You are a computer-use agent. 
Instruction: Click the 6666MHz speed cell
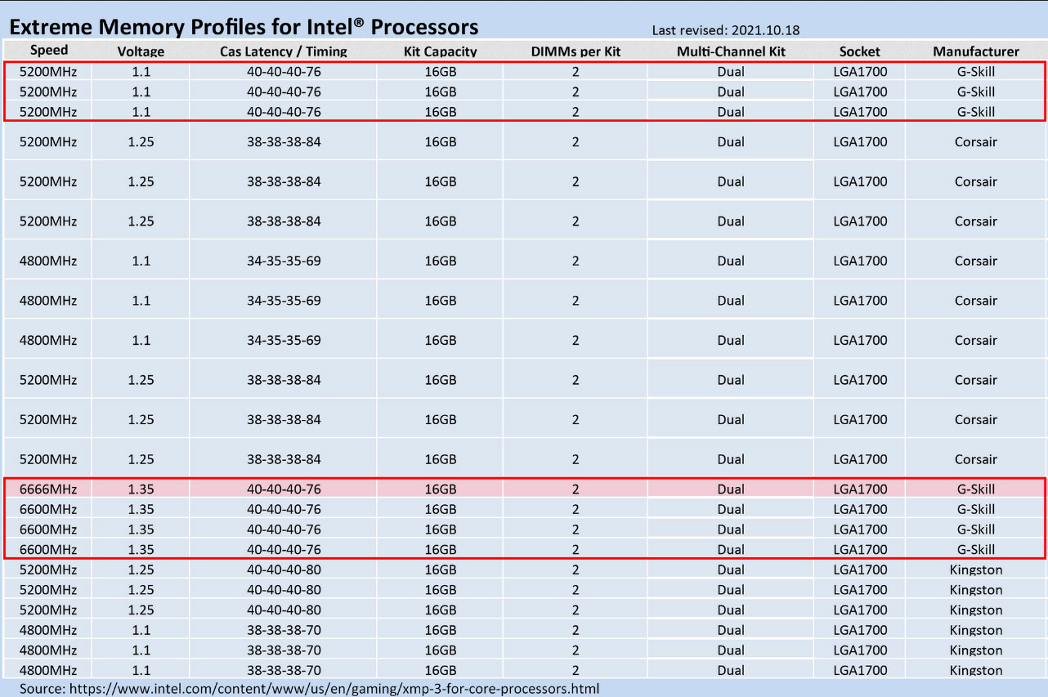48,489
